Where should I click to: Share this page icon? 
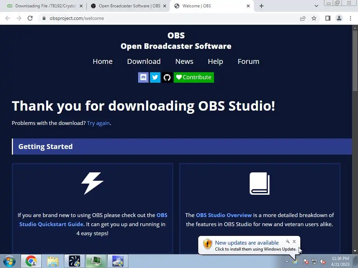click(x=303, y=18)
